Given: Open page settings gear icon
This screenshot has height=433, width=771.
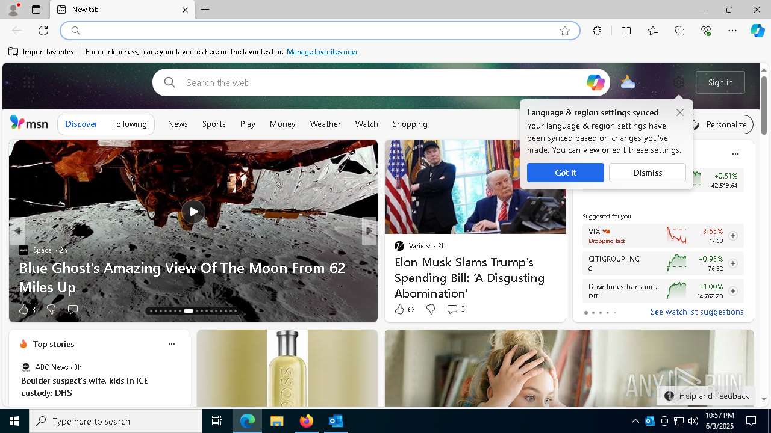Looking at the screenshot, I should click(x=679, y=82).
